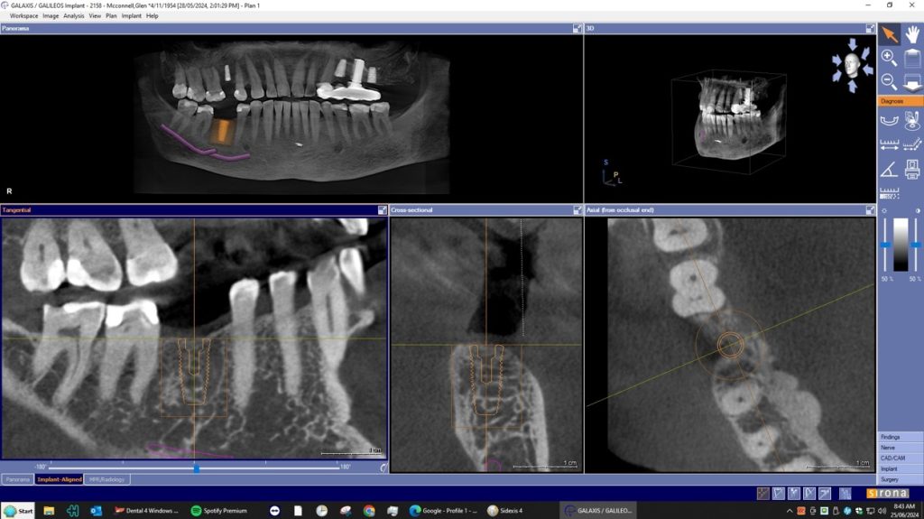Click the zoom in magnifier
Screen dimensions: 924x519
(x=890, y=59)
